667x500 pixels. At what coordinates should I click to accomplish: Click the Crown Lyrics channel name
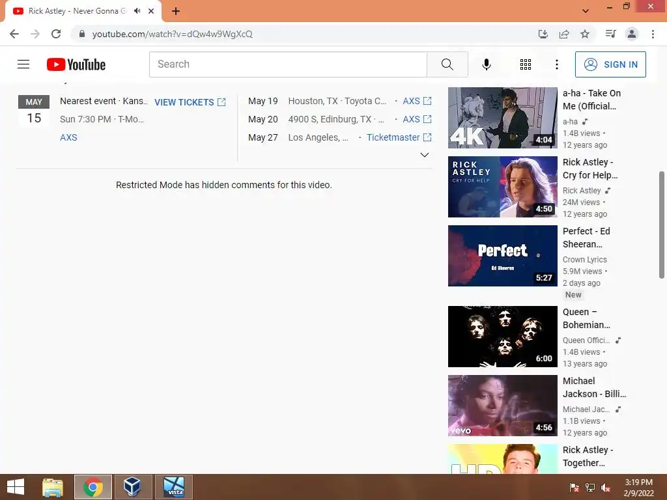(584, 259)
